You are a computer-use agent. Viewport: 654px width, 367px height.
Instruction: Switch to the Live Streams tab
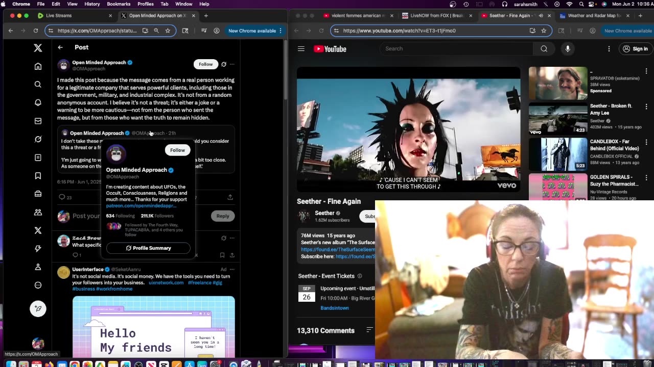(74, 16)
